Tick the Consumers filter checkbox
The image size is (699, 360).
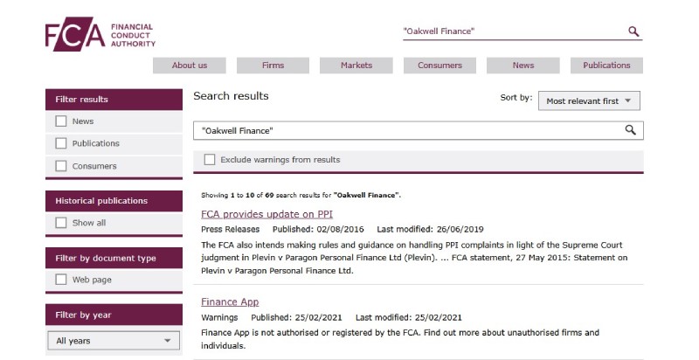point(61,166)
